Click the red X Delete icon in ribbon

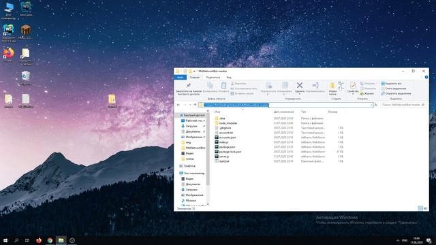(x=300, y=85)
